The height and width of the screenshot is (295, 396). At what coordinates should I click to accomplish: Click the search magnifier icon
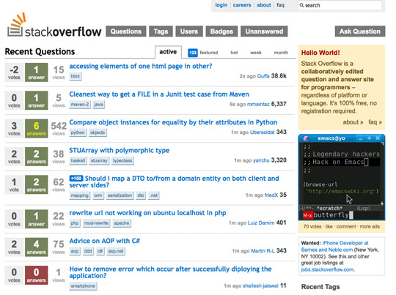coord(301,5)
